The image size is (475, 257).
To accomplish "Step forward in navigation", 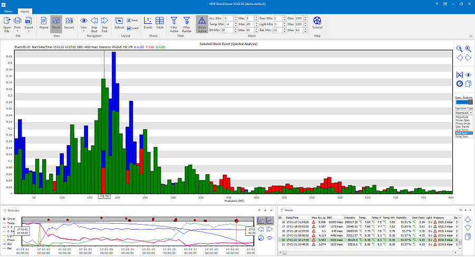I will click(x=104, y=23).
